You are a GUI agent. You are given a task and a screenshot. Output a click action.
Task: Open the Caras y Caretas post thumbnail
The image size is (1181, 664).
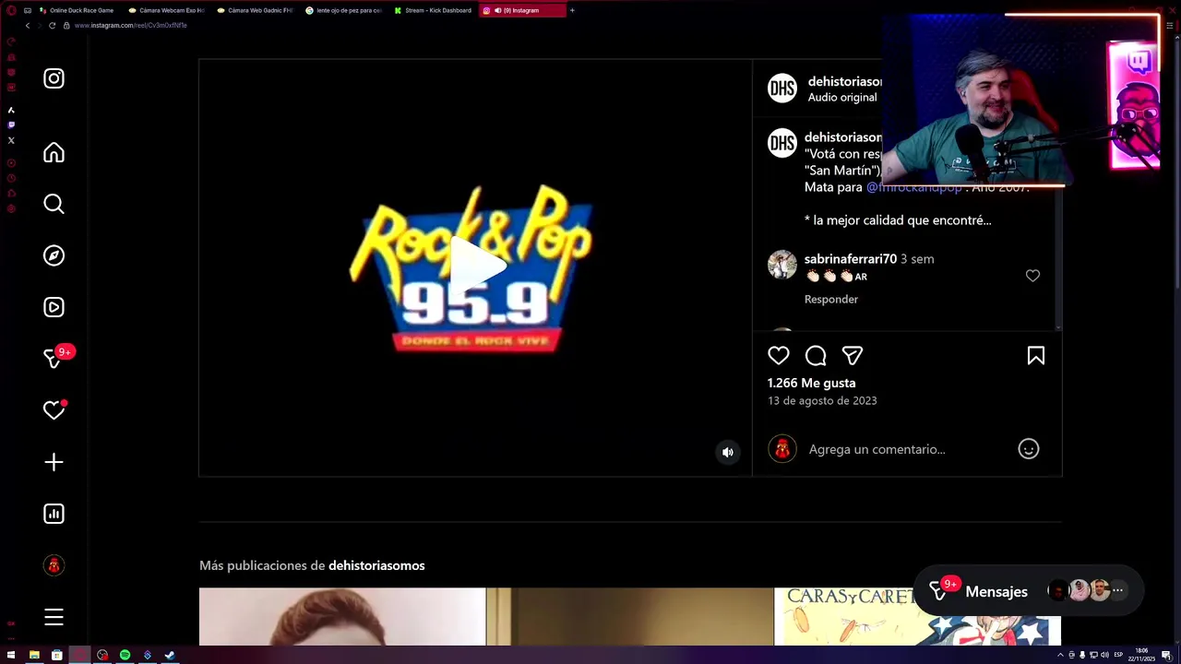pos(917,617)
